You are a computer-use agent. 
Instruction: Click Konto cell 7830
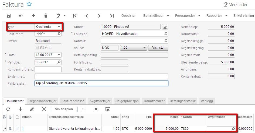tap(193, 129)
